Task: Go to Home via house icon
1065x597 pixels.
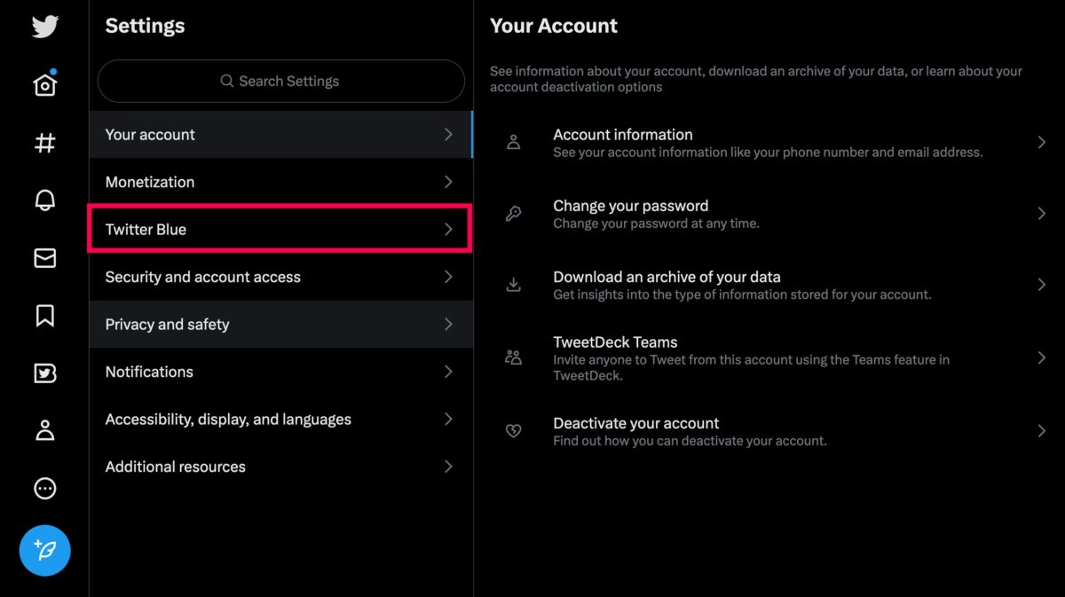Action: pyautogui.click(x=45, y=84)
